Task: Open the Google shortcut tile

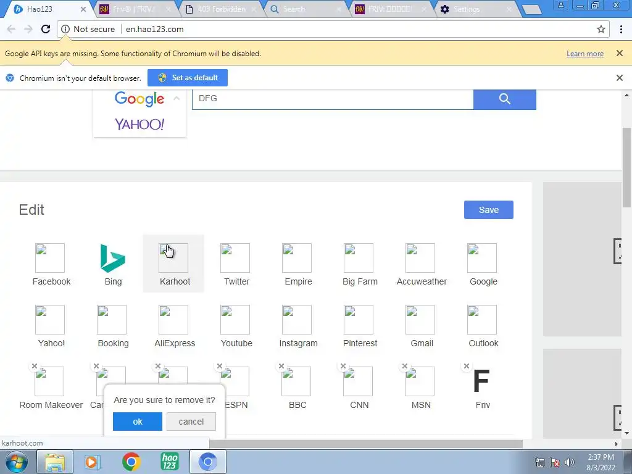Action: (483, 264)
